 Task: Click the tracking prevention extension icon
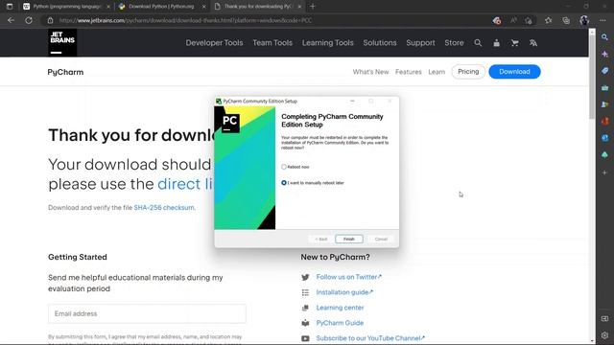coord(497,20)
